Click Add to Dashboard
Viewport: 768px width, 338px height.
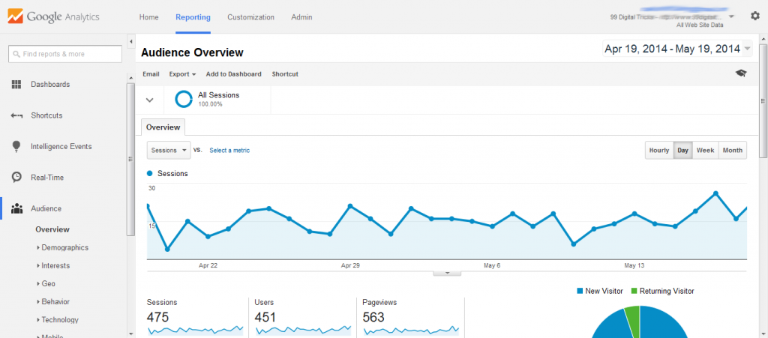click(x=234, y=74)
